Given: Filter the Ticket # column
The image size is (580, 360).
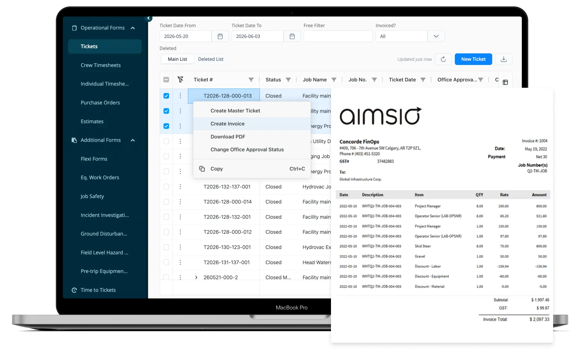Looking at the screenshot, I should (251, 79).
